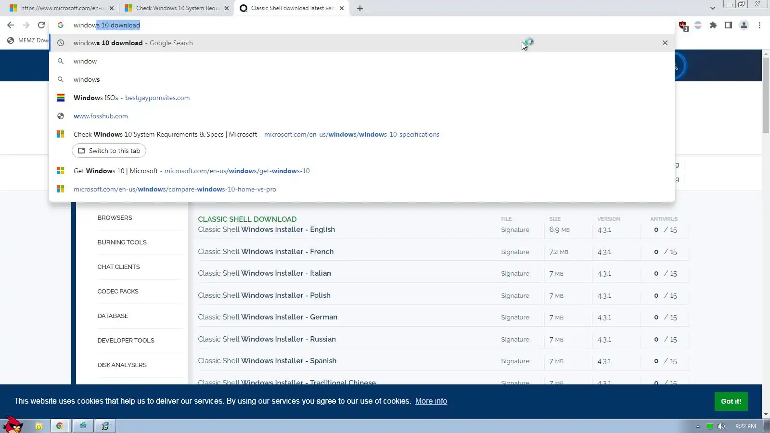Download Classic Shell Windows Installer - French
This screenshot has width=770, height=433.
pos(266,252)
